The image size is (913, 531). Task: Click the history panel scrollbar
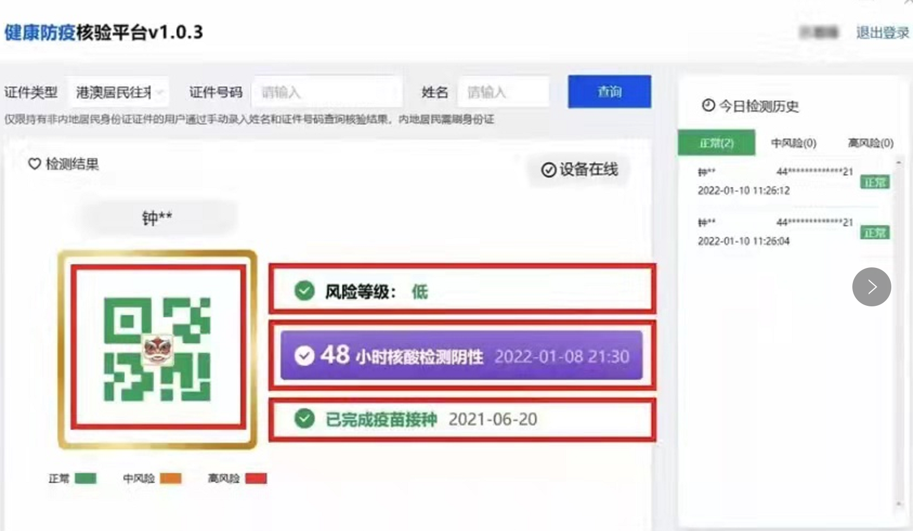(x=899, y=333)
